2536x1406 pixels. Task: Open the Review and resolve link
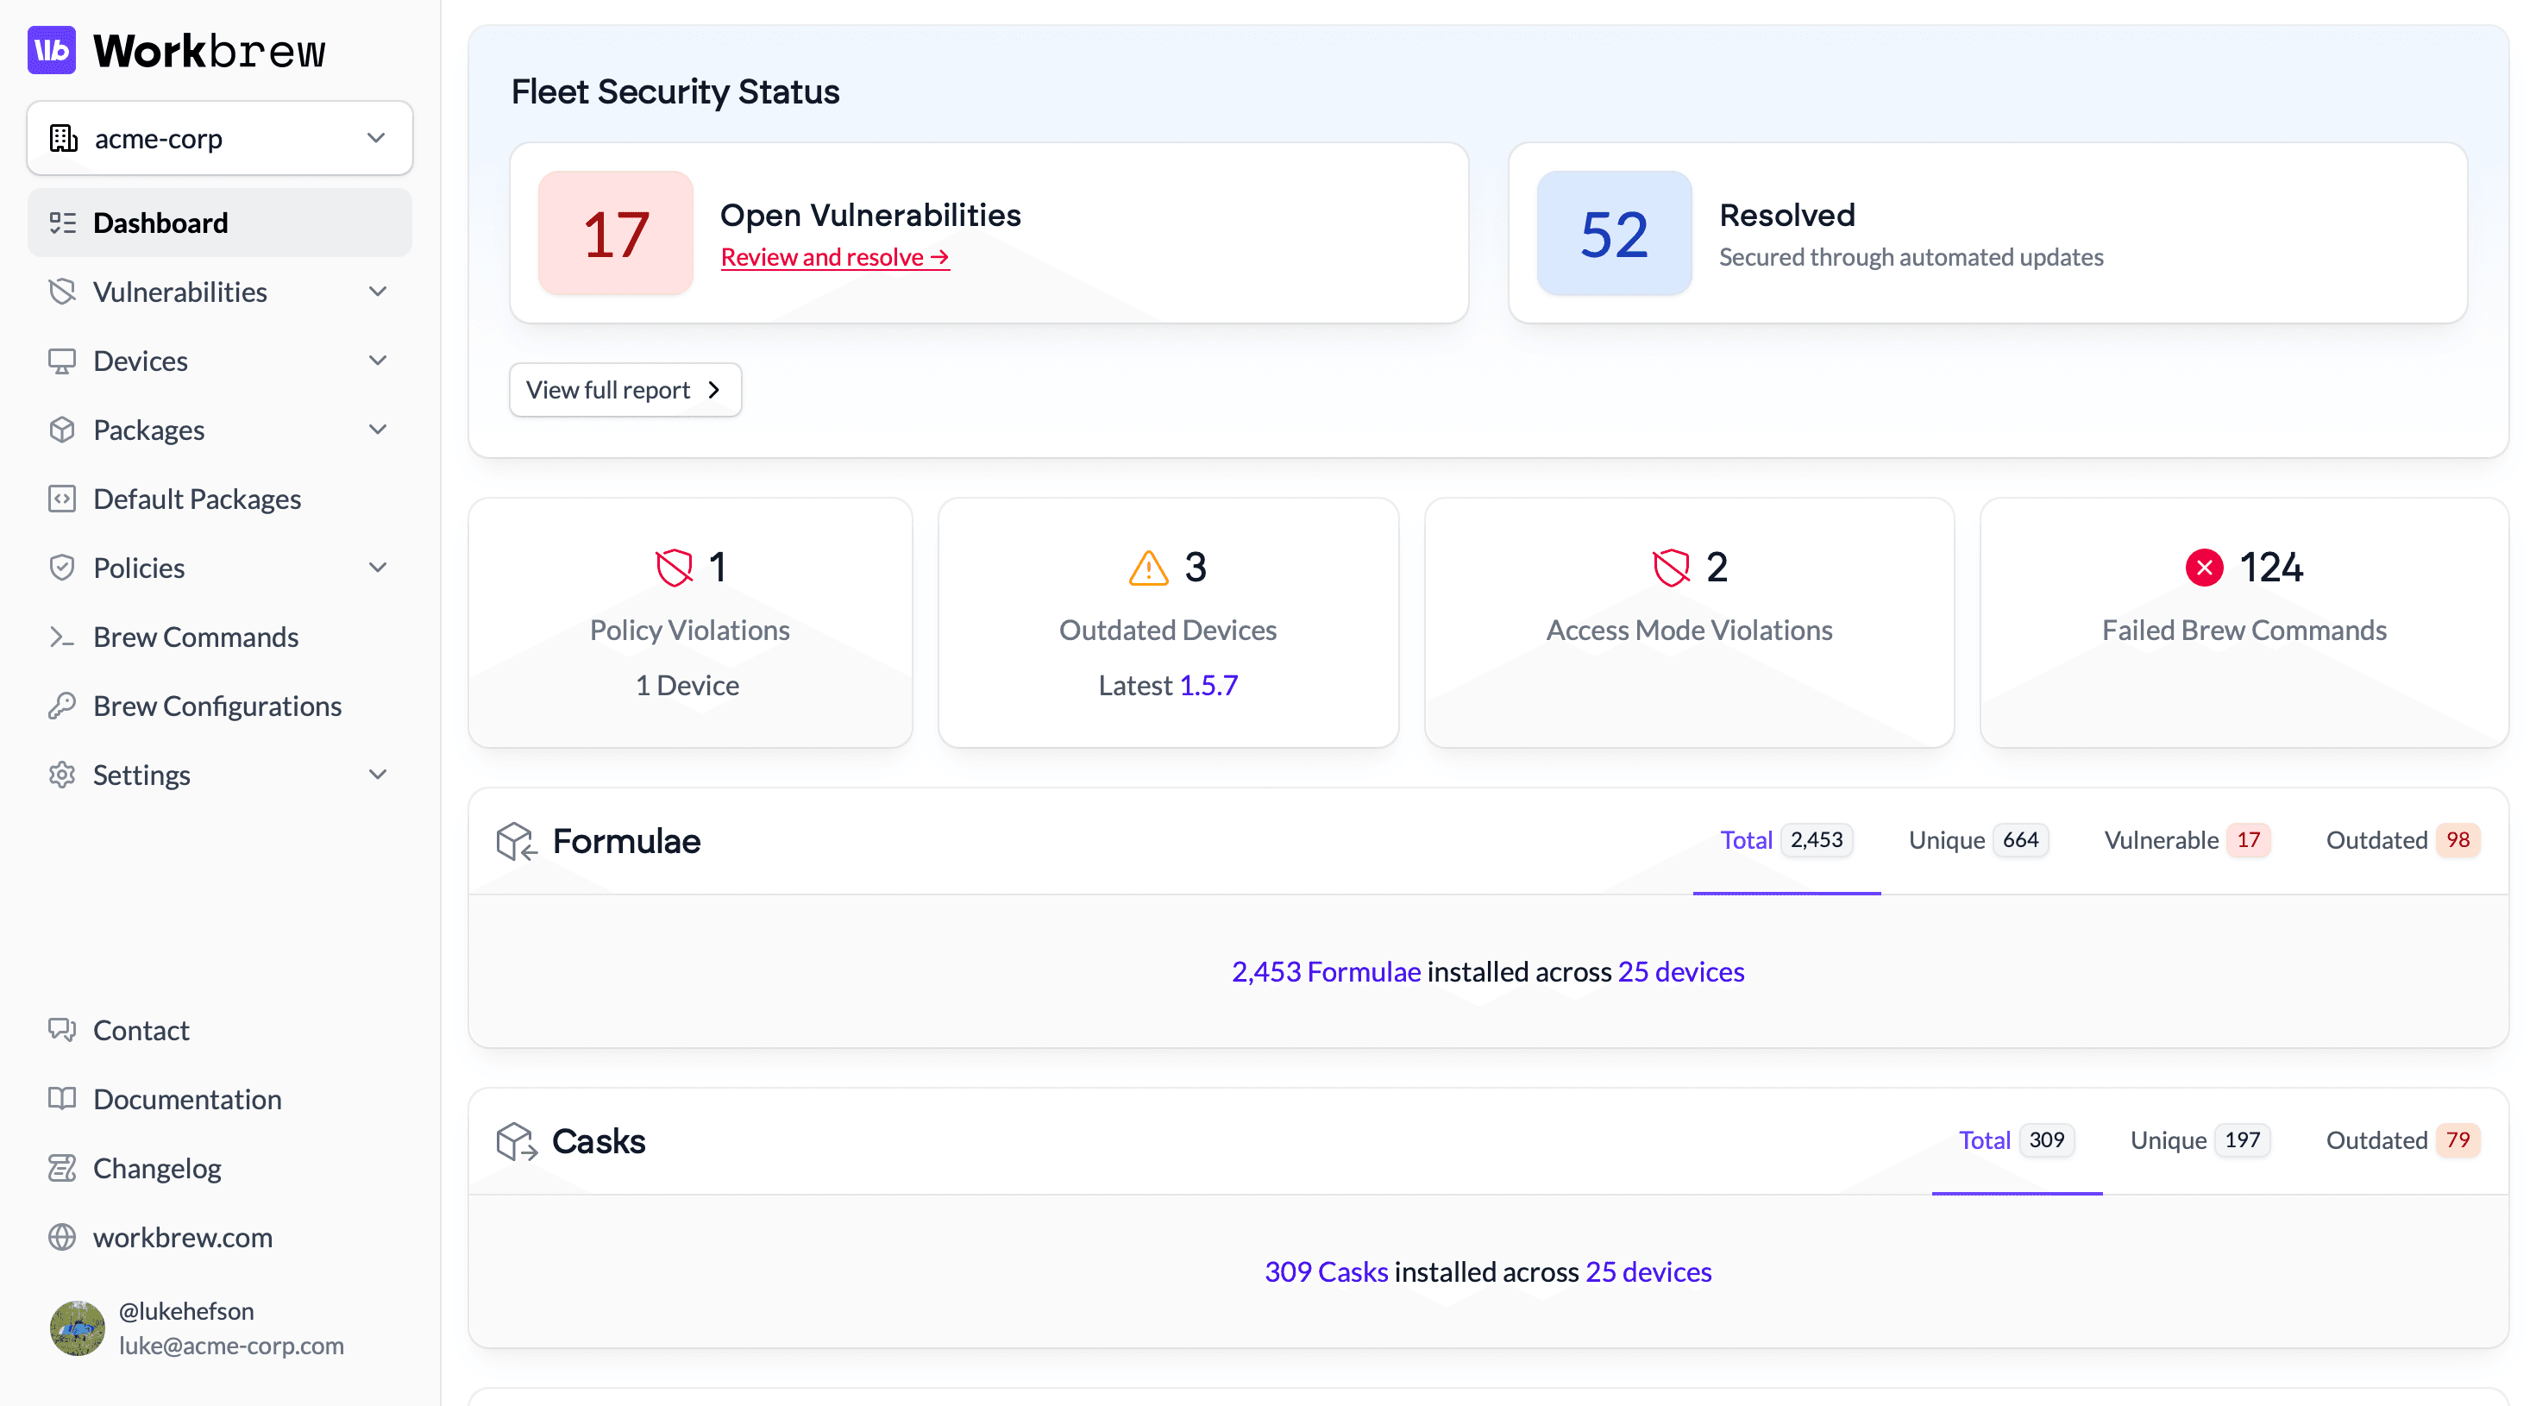coord(834,257)
